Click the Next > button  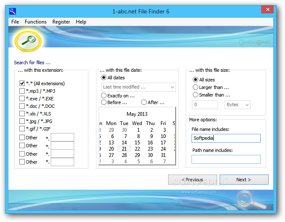point(244,180)
